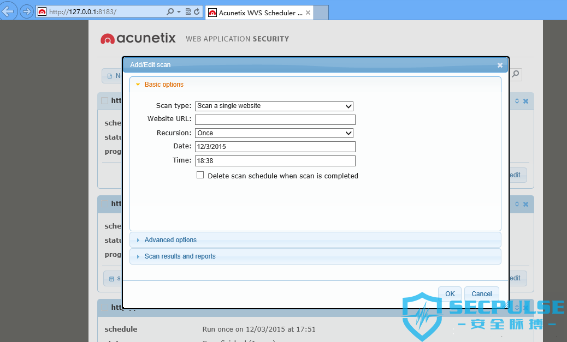
Task: Delete the first scan card with its X icon
Action: click(526, 101)
